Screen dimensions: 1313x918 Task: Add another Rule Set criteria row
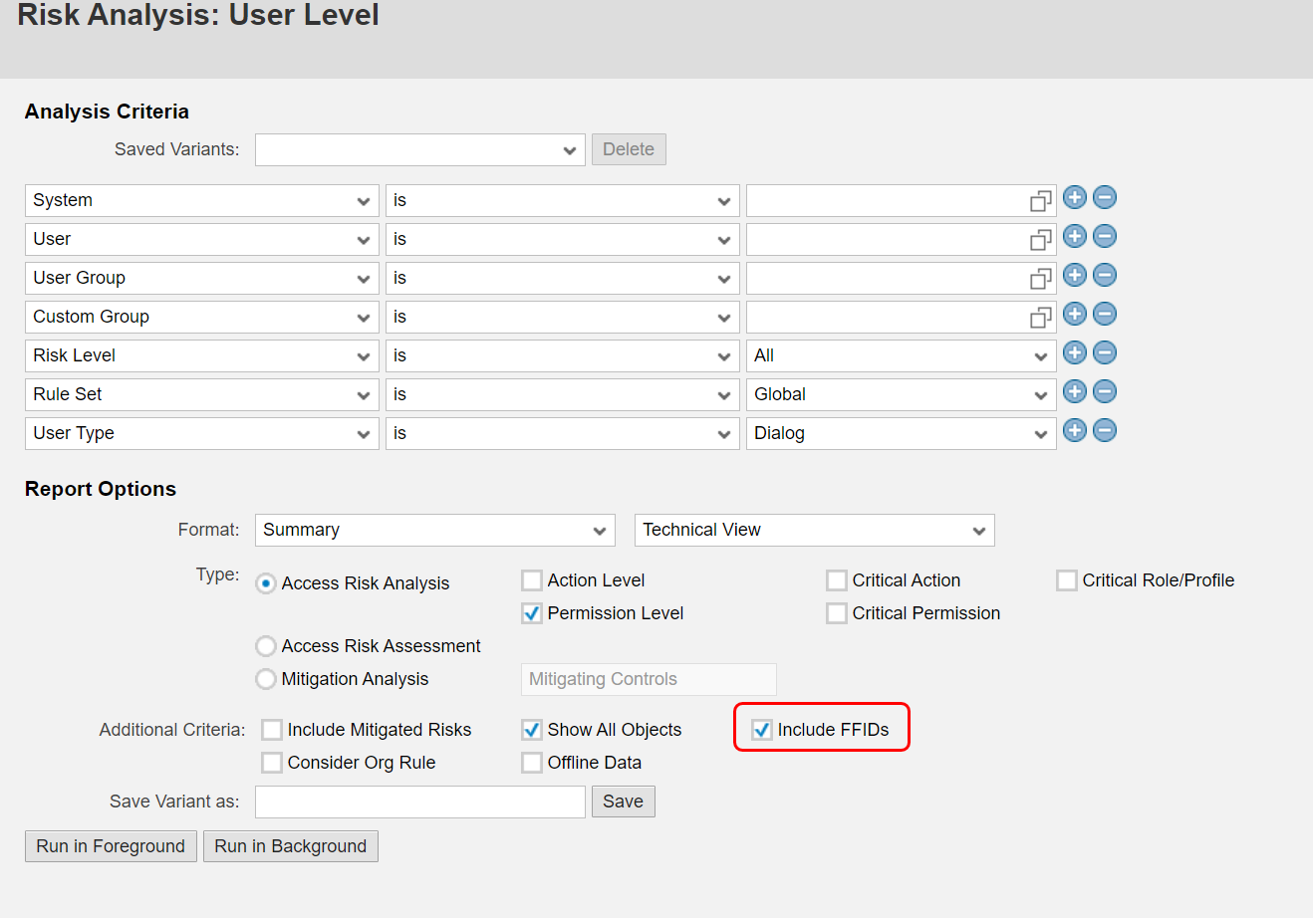[x=1074, y=391]
